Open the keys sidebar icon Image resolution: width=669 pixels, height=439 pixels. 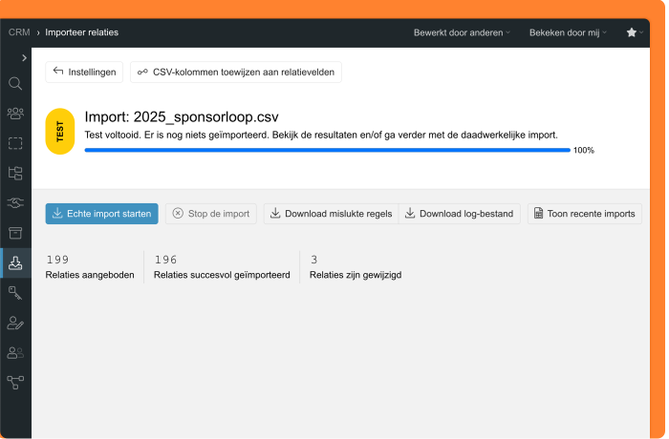coord(15,293)
